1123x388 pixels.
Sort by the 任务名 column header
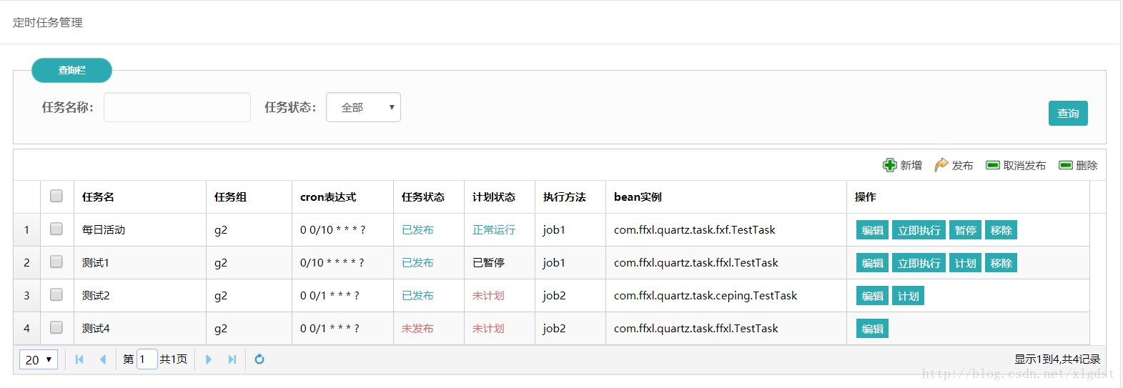(98, 197)
